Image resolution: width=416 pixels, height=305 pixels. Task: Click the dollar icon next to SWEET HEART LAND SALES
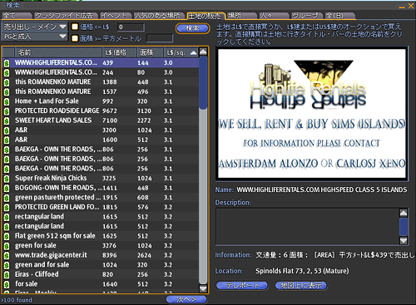[x=7, y=121]
